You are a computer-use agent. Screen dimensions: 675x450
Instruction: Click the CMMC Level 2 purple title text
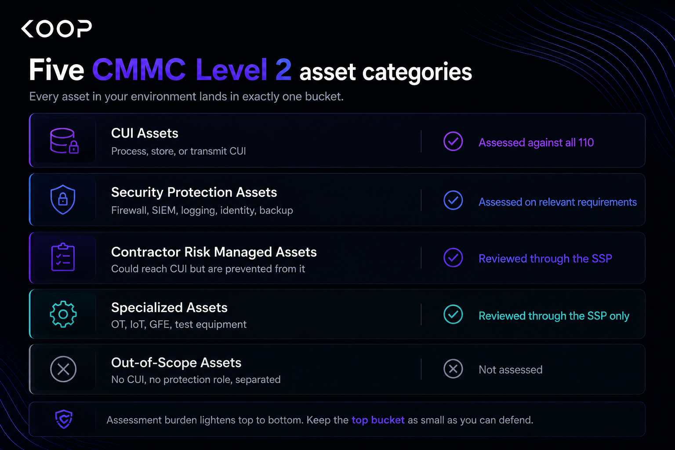(x=192, y=70)
